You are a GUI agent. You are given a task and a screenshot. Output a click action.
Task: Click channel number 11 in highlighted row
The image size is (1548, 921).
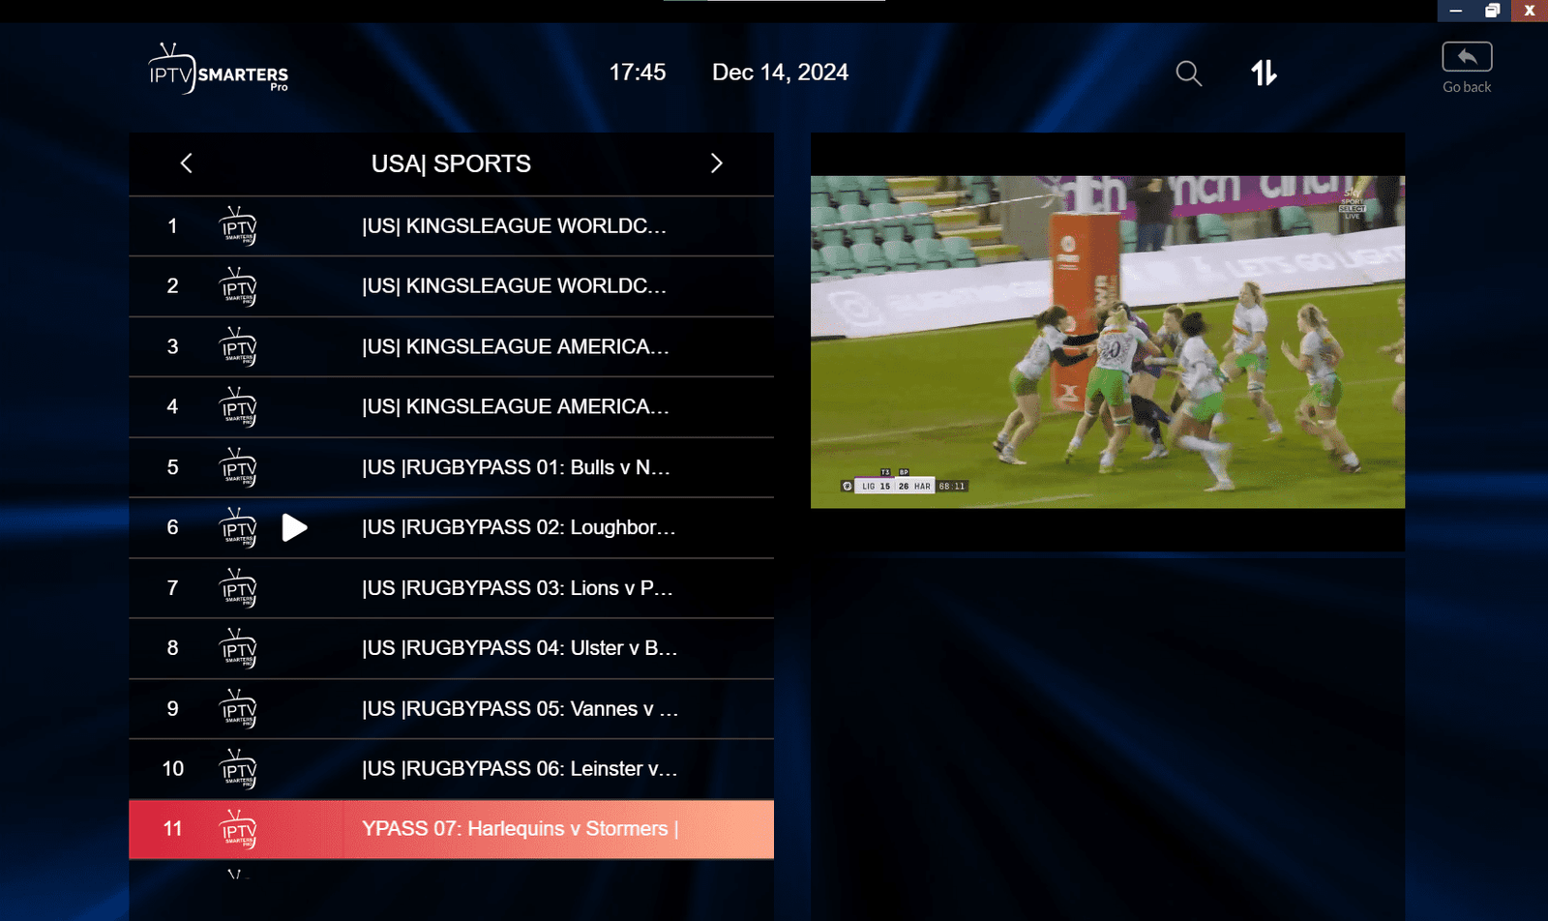pos(172,829)
